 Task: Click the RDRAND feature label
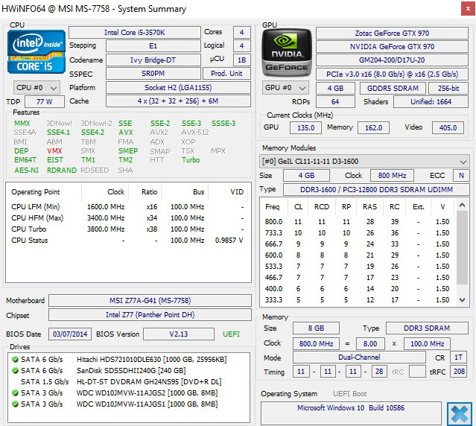pos(62,171)
